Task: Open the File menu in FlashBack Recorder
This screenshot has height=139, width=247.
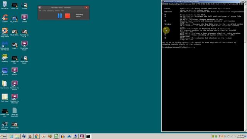Action: [x=40, y=11]
